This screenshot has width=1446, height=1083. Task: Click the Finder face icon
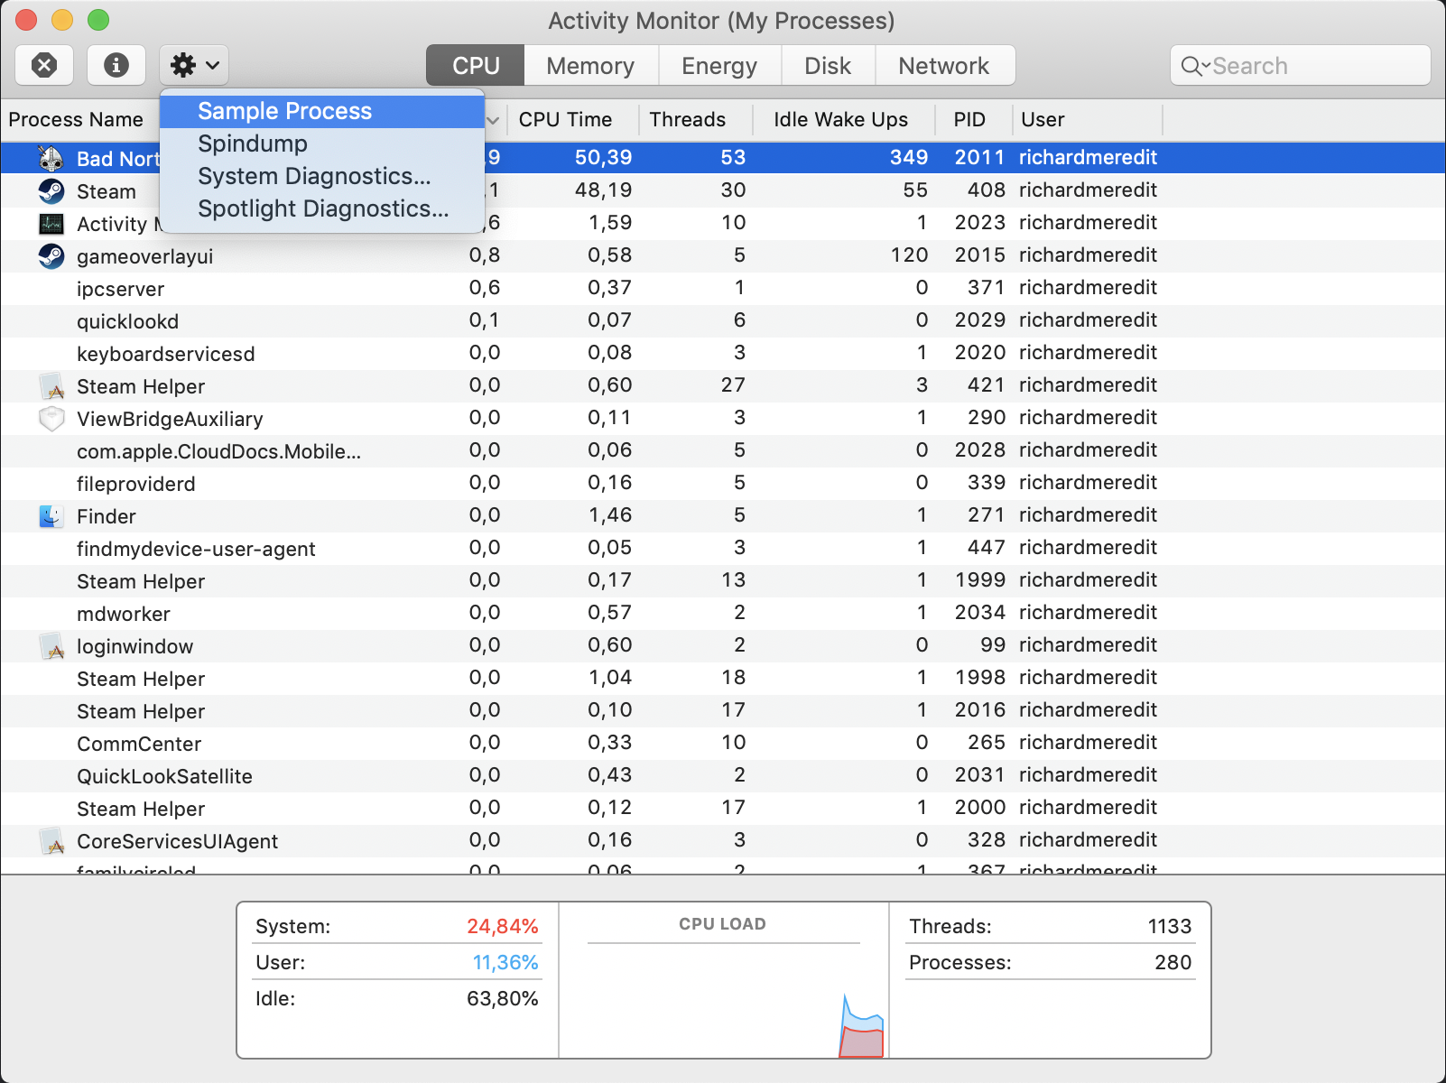tap(51, 516)
